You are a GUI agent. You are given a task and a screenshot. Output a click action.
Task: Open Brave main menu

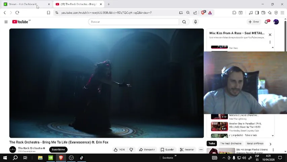282,13
